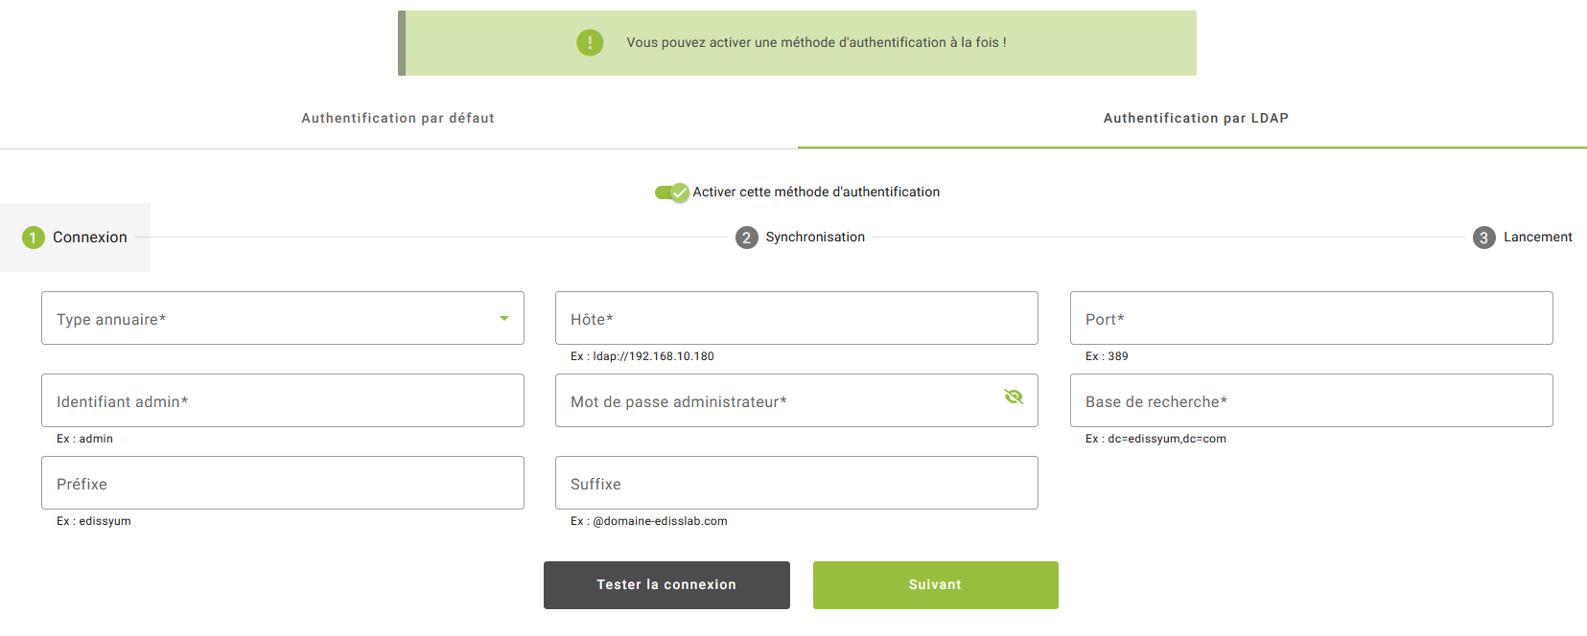1587x636 pixels.
Task: Click the Préfixe input field
Action: click(x=282, y=483)
